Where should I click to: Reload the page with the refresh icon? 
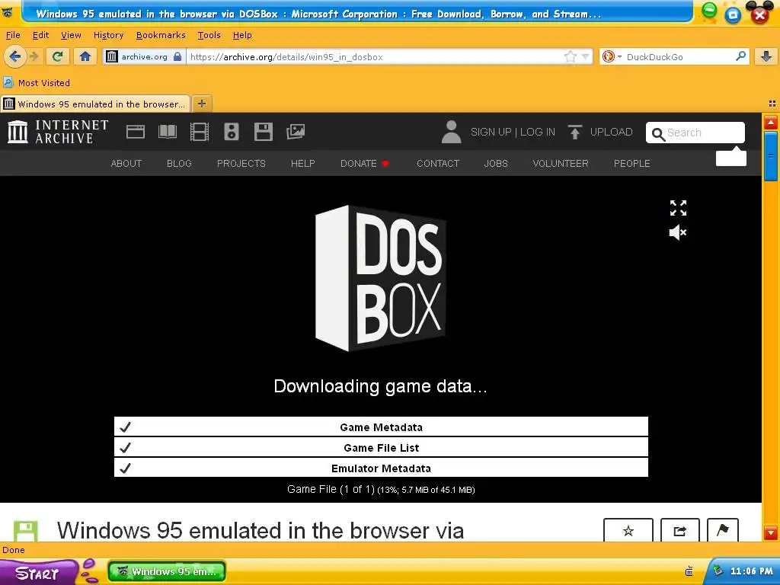(x=58, y=56)
